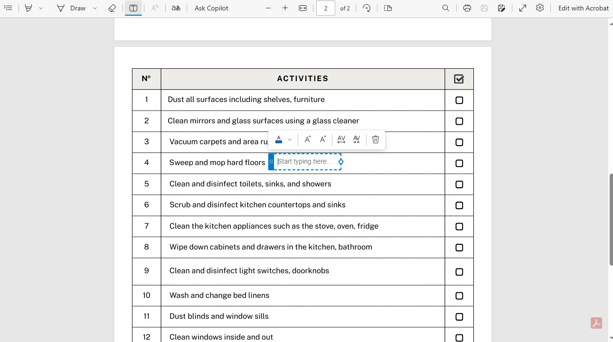Viewport: 613px width, 342px height.
Task: Check the box for activity 6
Action: point(459,205)
